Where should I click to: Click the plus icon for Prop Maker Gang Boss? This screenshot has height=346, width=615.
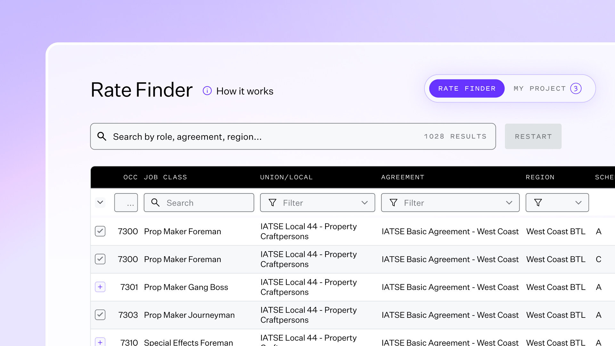pyautogui.click(x=100, y=287)
